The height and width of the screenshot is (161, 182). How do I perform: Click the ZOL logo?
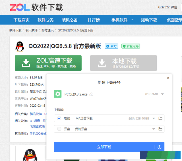[x=20, y=7]
